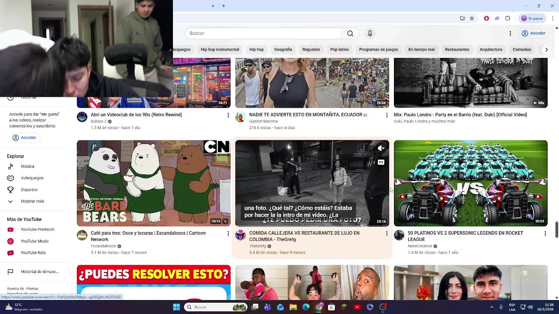Select the Restaurantes chip
559x314 pixels.
point(457,49)
